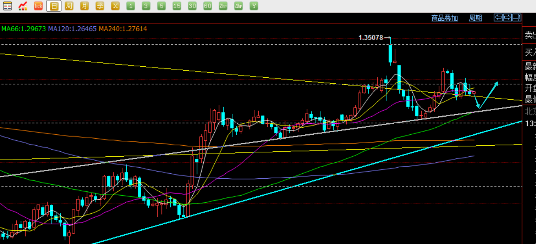Open the quote list table icon

click(x=7, y=6)
